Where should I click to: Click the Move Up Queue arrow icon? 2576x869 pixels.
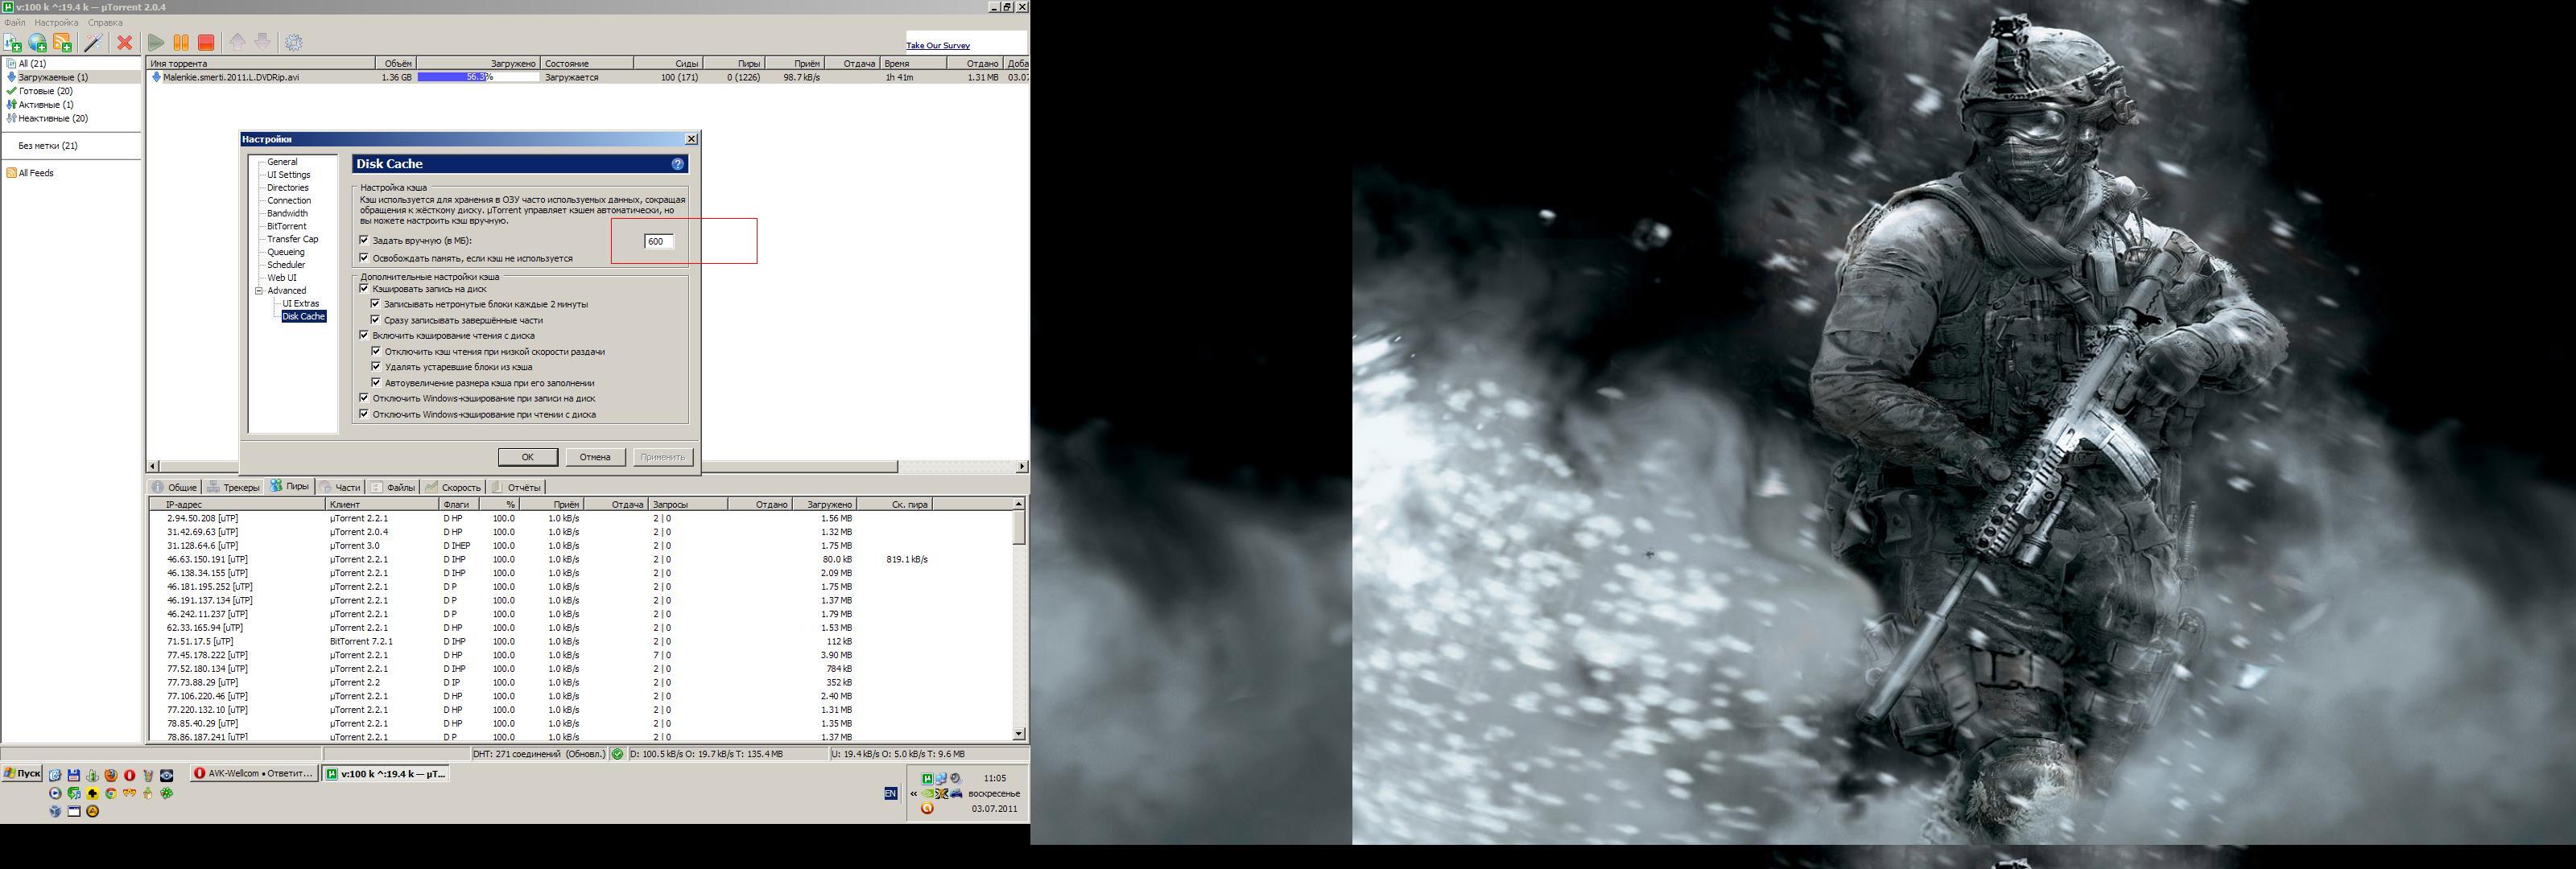pyautogui.click(x=238, y=42)
